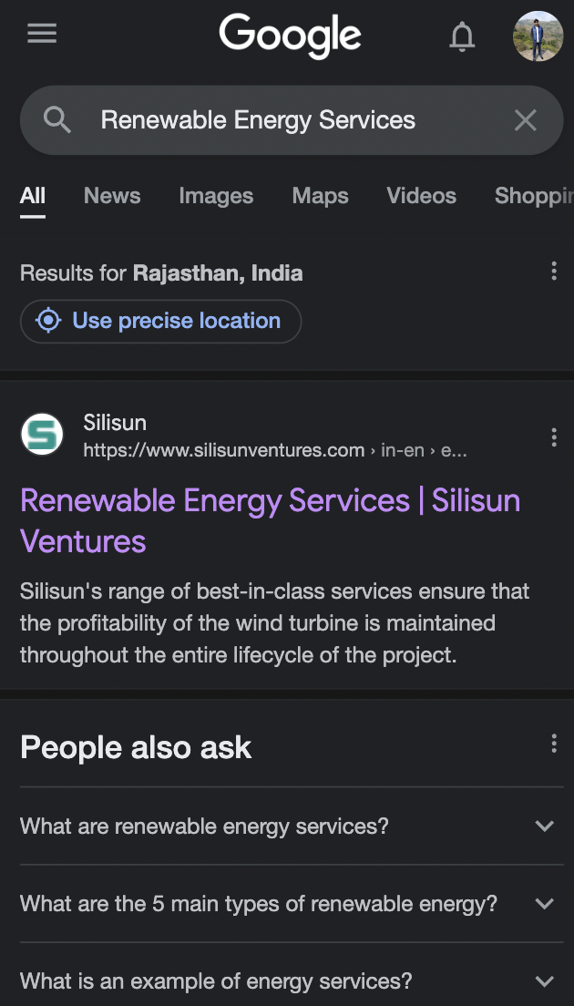Open People also ask options menu

(x=554, y=744)
